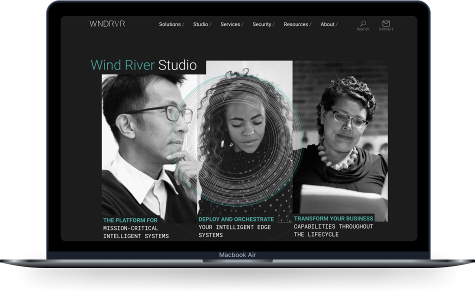The height and width of the screenshot is (294, 475).
Task: Select the Studio menu item
Action: pos(201,24)
